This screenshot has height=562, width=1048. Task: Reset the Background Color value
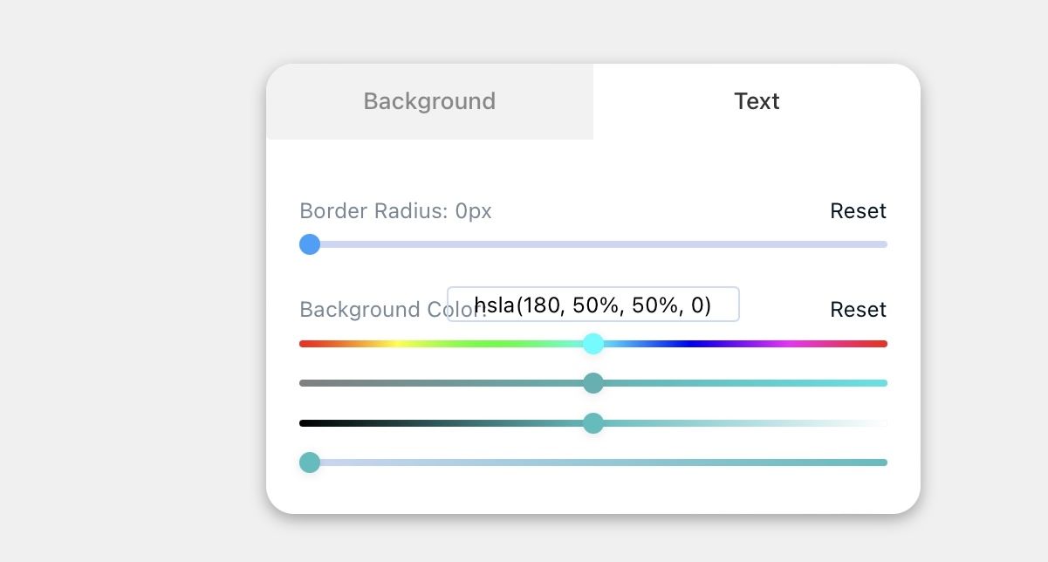(858, 310)
